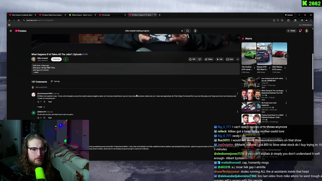Viewport: 322px width, 181px height.
Task: Open the Gemini button in the title bar
Action: [x=289, y=15]
